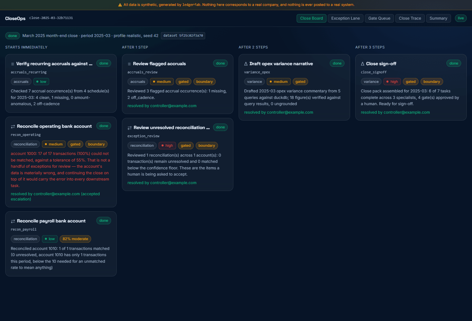
Task: Open the Review unresolved reconciliation card title
Action: click(x=172, y=128)
